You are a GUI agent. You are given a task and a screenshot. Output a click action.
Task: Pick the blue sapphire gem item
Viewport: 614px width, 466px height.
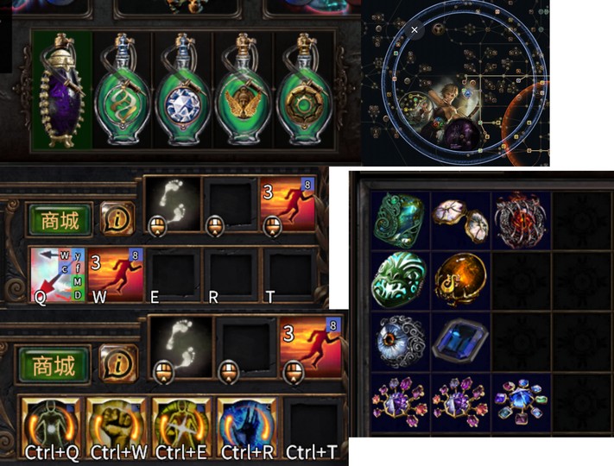click(461, 343)
